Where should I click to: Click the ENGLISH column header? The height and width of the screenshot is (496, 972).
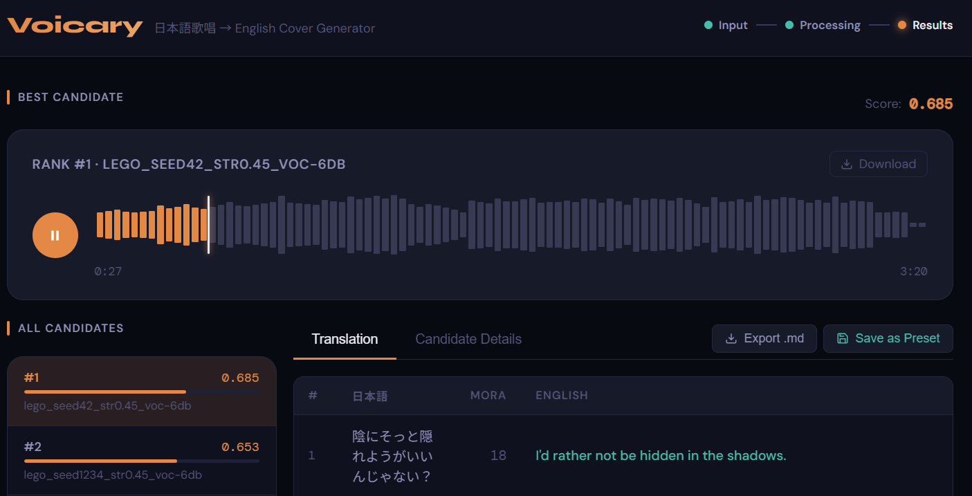click(562, 396)
